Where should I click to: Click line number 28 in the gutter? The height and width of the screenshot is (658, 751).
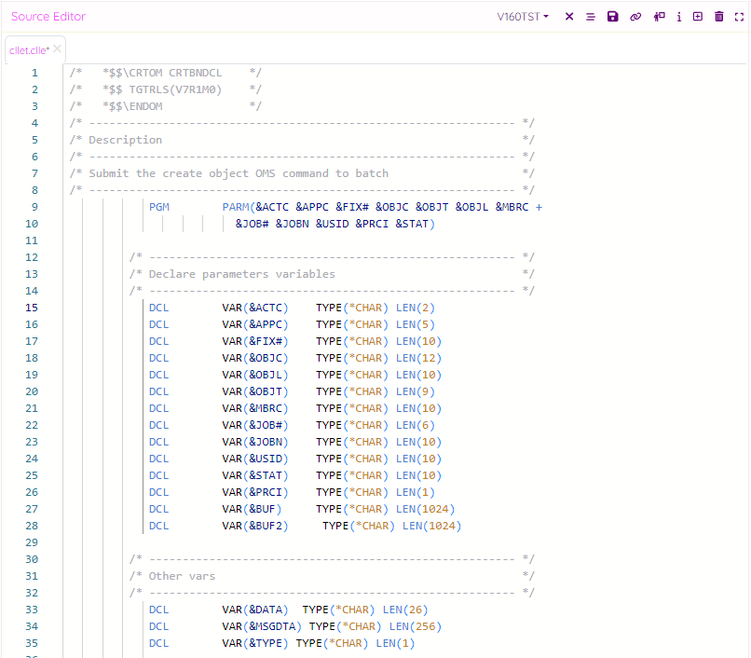tap(32, 526)
